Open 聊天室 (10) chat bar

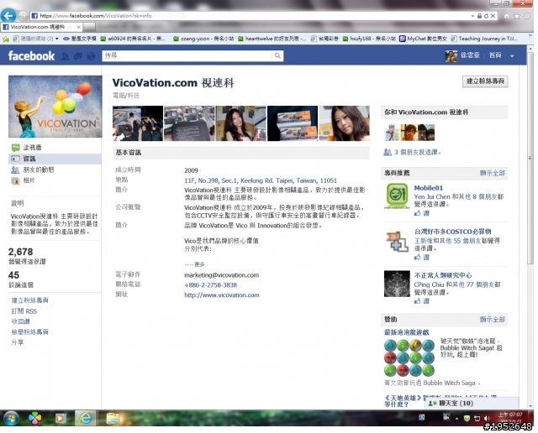[472, 403]
